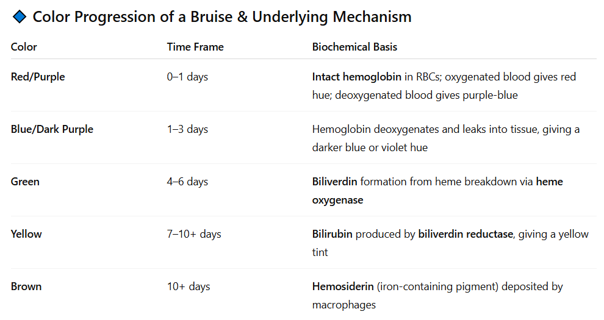Click the Color column header
This screenshot has width=604, height=320.
click(24, 47)
